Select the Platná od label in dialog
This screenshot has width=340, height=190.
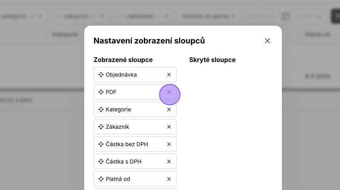118,179
